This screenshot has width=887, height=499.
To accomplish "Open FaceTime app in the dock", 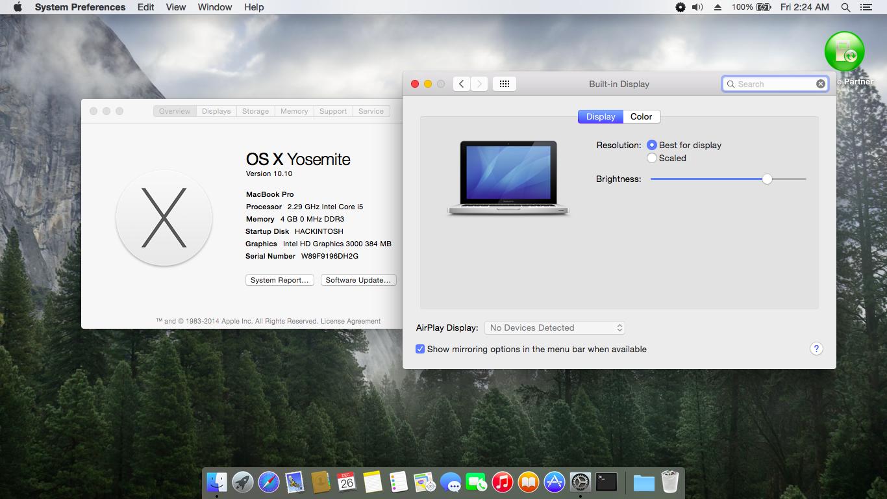I will (x=477, y=482).
